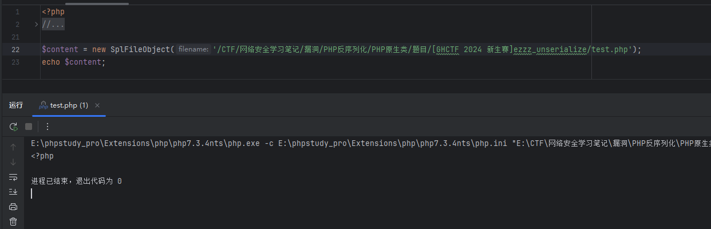The width and height of the screenshot is (711, 229).
Task: Click the filename: parameter hint
Action: (x=193, y=50)
